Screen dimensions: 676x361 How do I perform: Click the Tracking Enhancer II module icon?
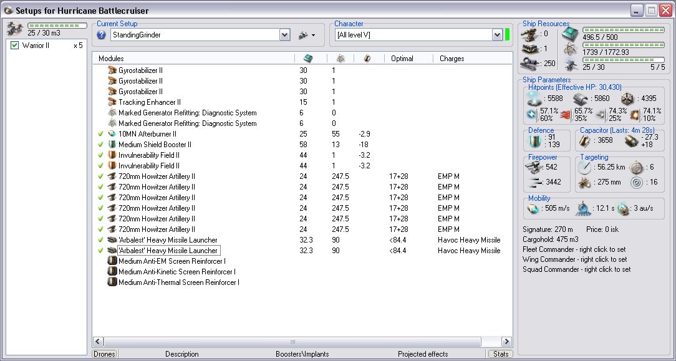coord(112,102)
